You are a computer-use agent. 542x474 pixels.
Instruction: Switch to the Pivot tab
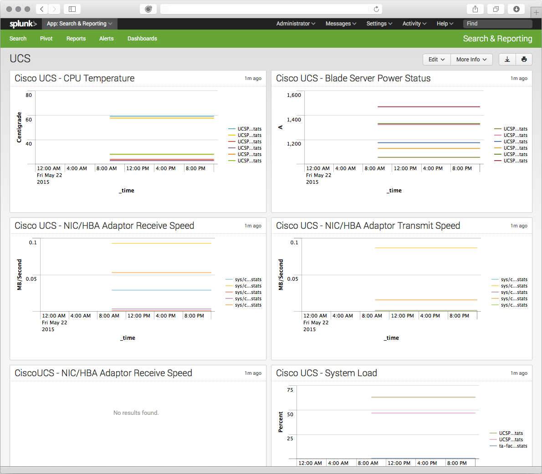pyautogui.click(x=46, y=39)
